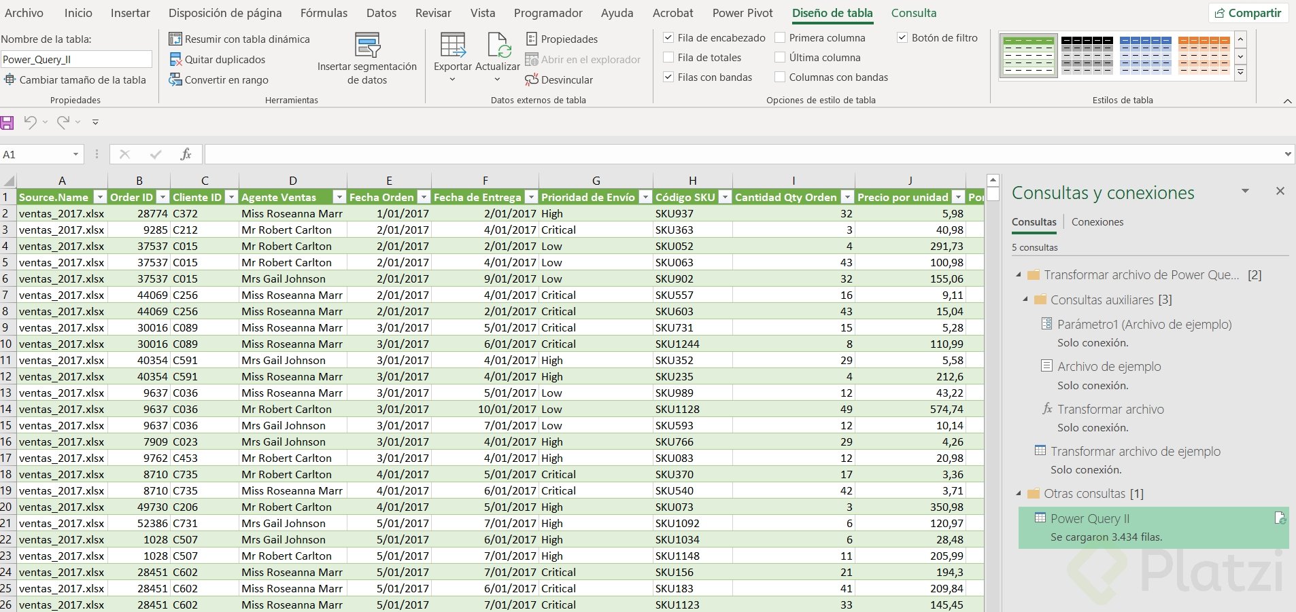Click the Actualizar refresh icon
Image resolution: width=1296 pixels, height=612 pixels.
click(x=498, y=46)
